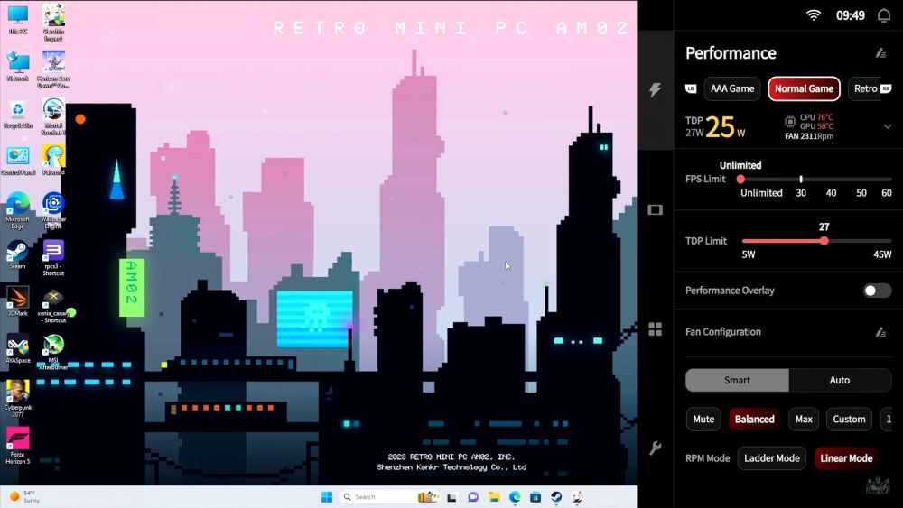The width and height of the screenshot is (903, 508).
Task: Set FPS Limit slider to 30
Action: pyautogui.click(x=801, y=180)
